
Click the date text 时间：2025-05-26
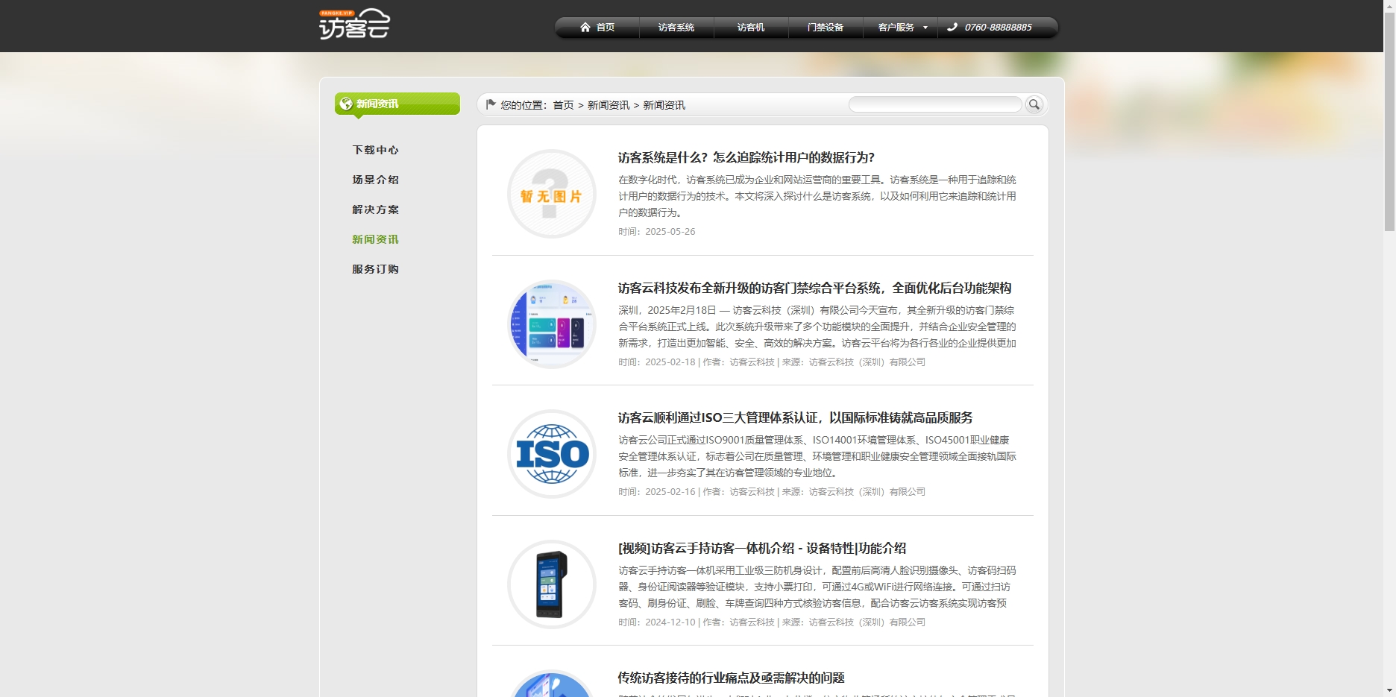(x=656, y=232)
